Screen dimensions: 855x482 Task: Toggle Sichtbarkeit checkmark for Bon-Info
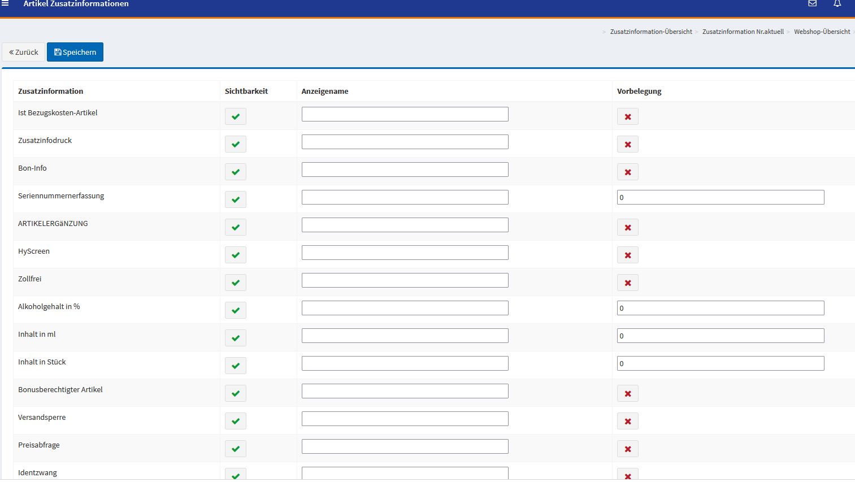coord(236,172)
